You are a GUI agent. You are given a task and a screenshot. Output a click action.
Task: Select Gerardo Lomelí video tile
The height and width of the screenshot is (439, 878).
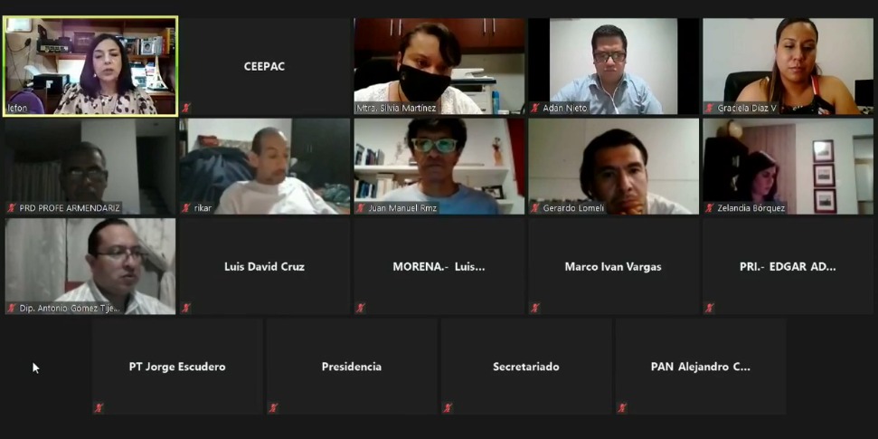614,166
